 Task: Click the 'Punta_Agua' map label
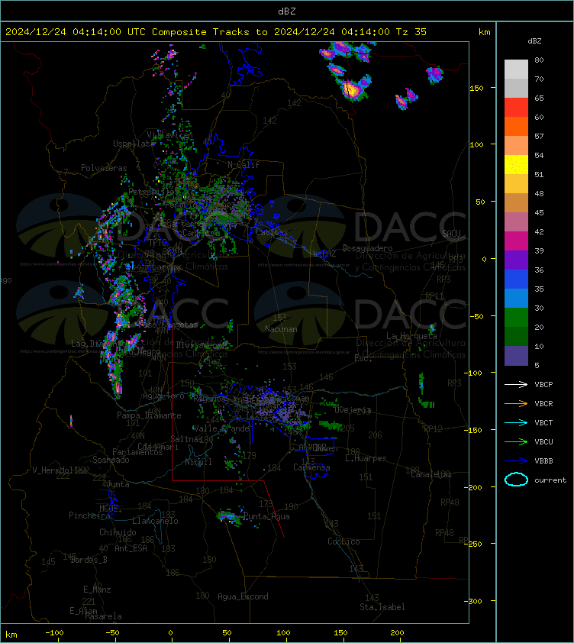(x=267, y=517)
